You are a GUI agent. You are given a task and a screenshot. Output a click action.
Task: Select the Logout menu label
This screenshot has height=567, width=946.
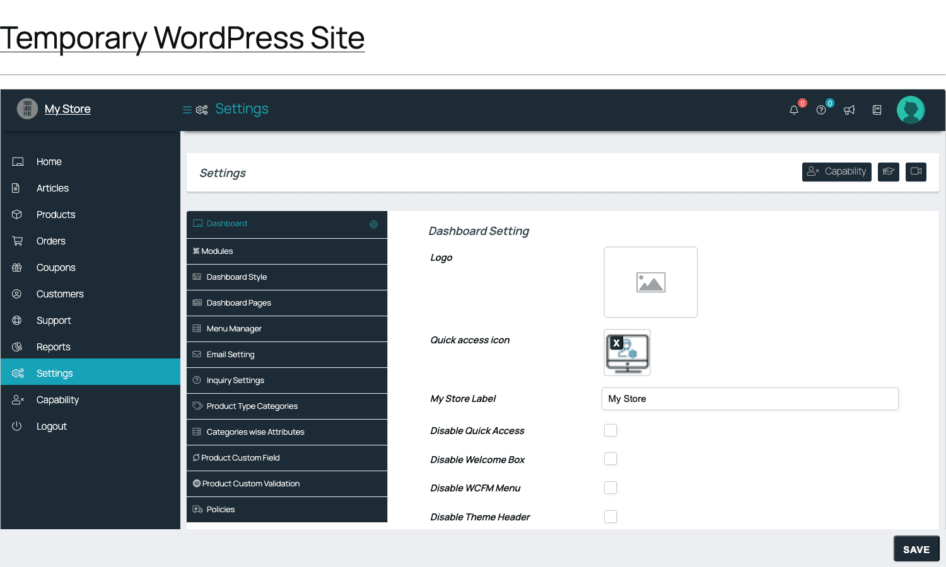(x=52, y=427)
